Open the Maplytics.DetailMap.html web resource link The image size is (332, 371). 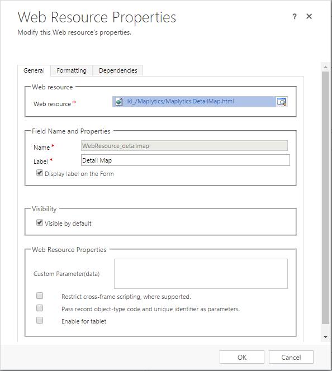pyautogui.click(x=180, y=101)
